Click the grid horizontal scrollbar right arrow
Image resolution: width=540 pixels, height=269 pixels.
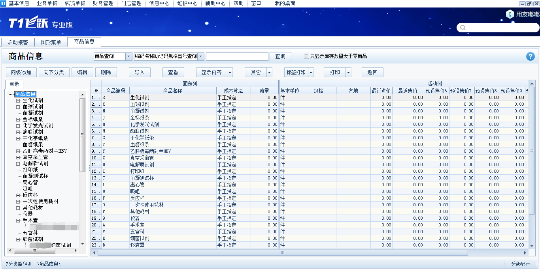point(525,252)
